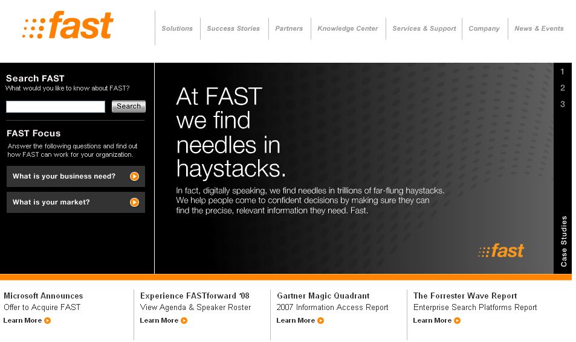Open the Company menu
576x342 pixels.
pyautogui.click(x=484, y=28)
